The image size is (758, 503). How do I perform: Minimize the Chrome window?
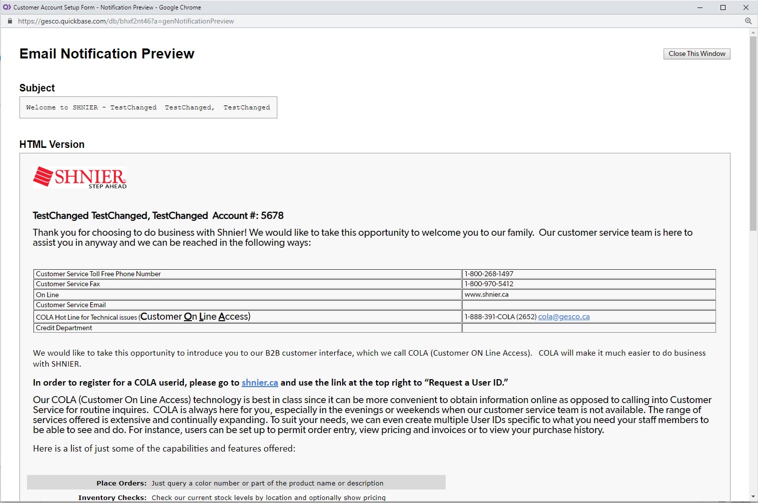coord(700,7)
